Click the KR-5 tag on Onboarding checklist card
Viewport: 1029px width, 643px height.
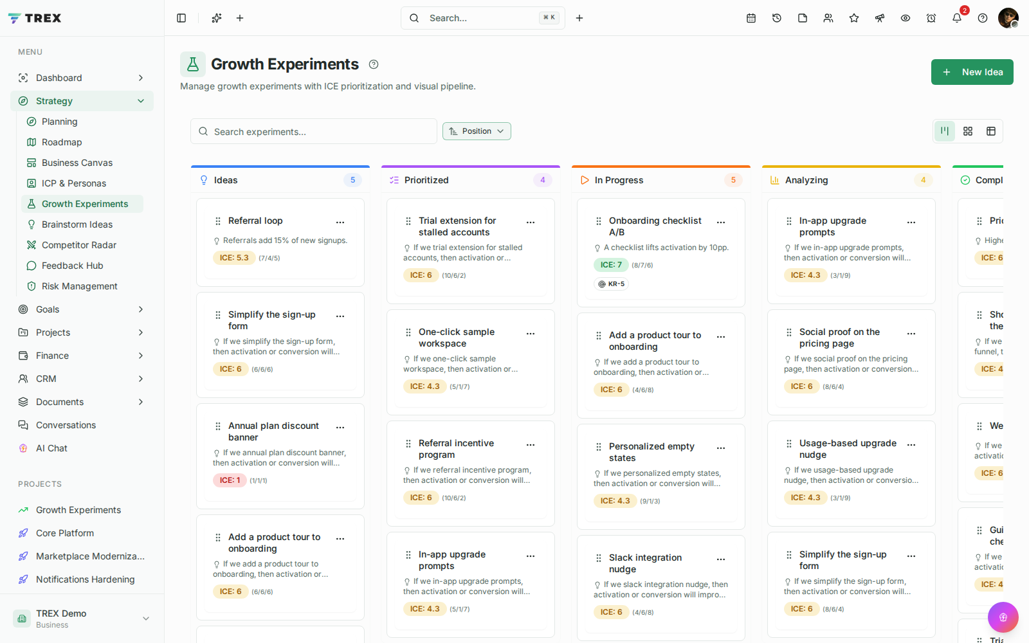click(x=612, y=284)
